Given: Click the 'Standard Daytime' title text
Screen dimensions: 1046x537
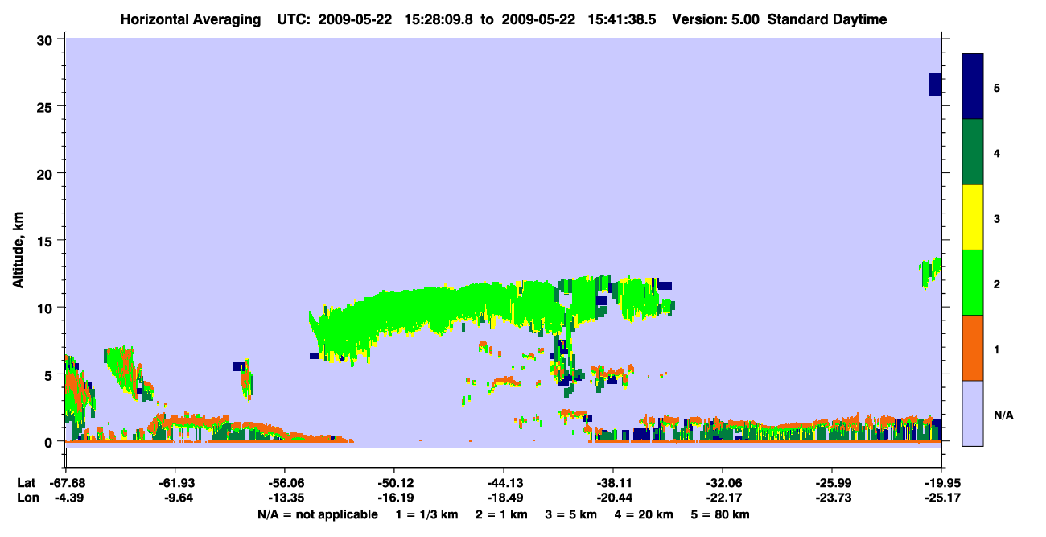Looking at the screenshot, I should point(827,20).
